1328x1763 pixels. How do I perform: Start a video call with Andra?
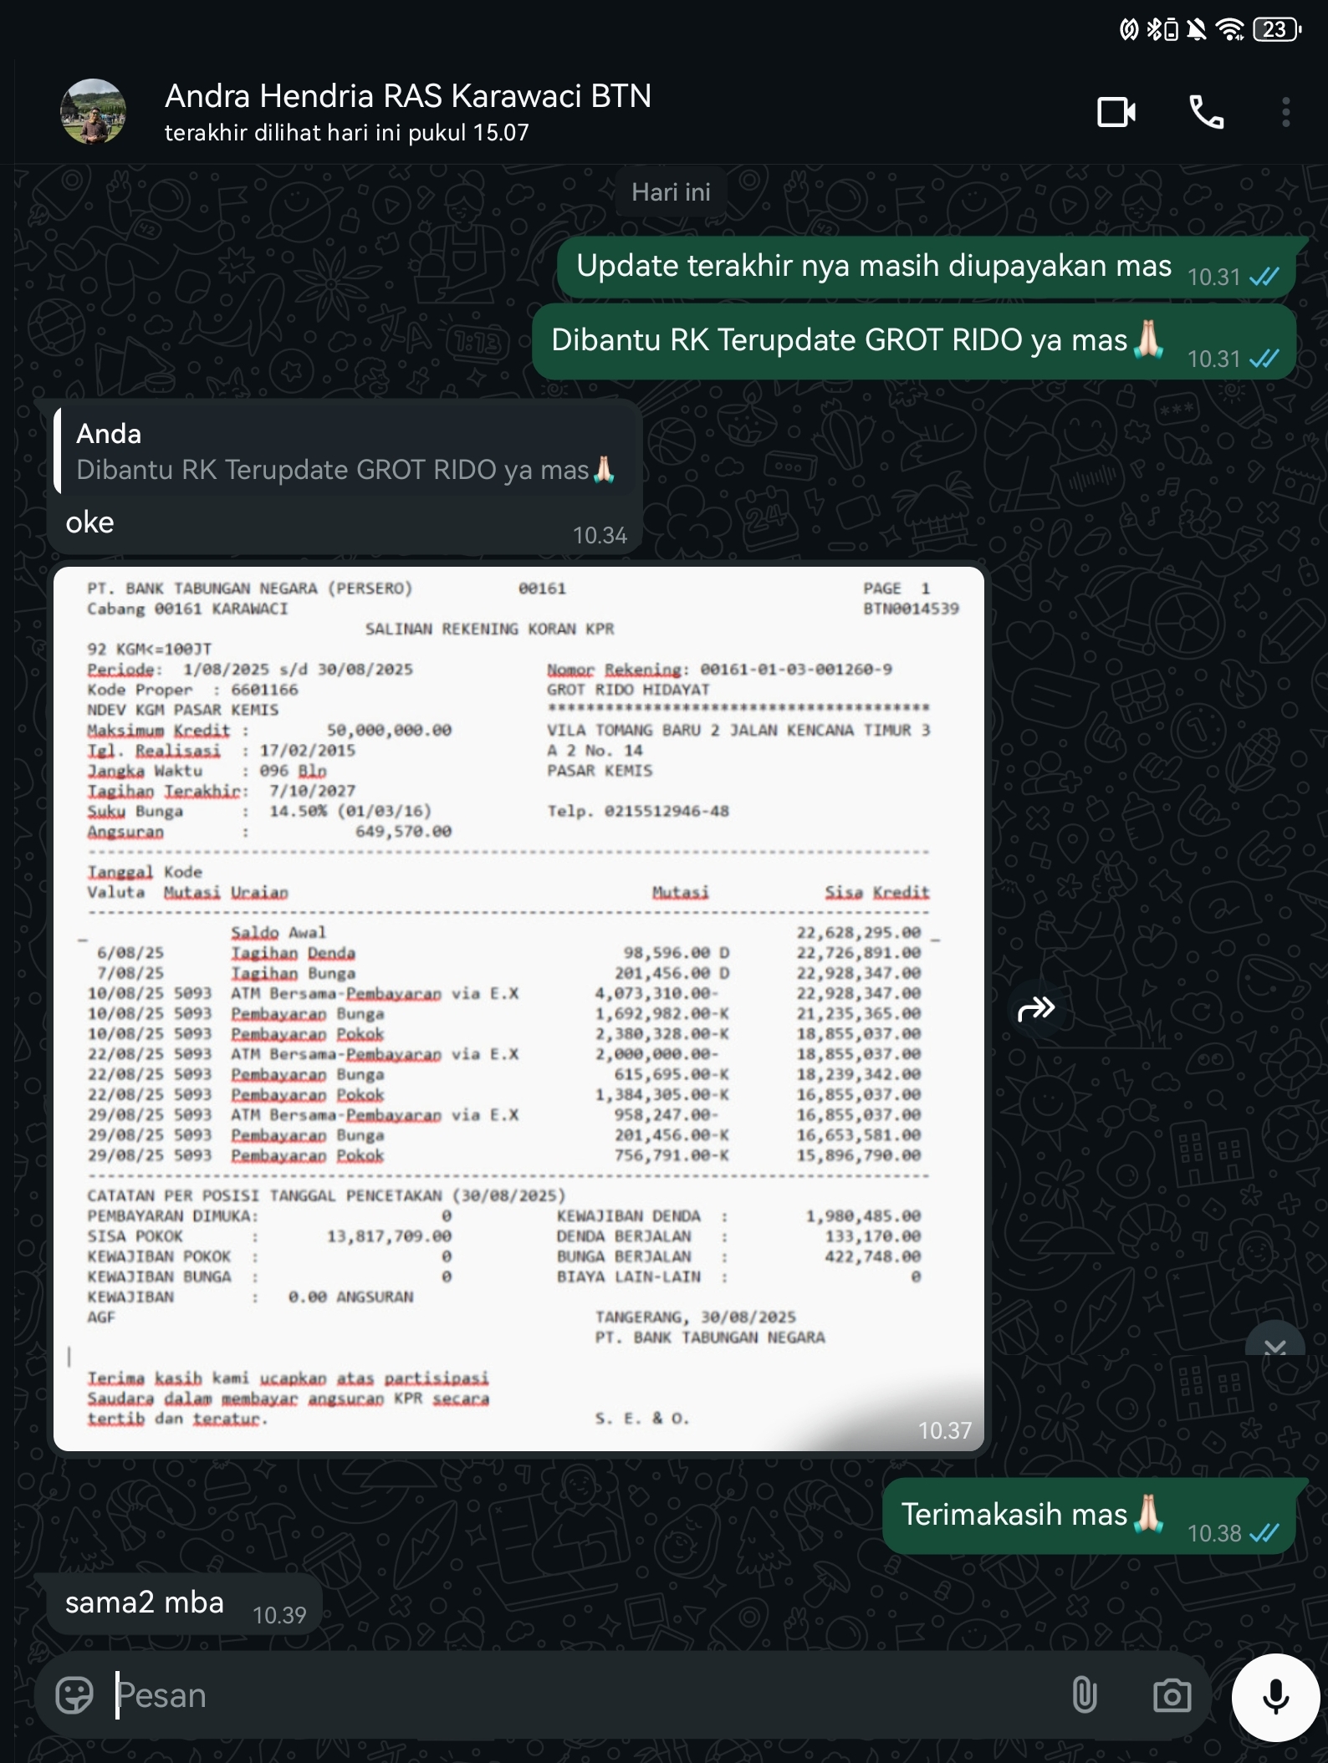pyautogui.click(x=1116, y=112)
